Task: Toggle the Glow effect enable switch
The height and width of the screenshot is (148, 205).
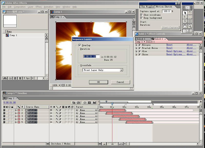Action: tap(139, 51)
